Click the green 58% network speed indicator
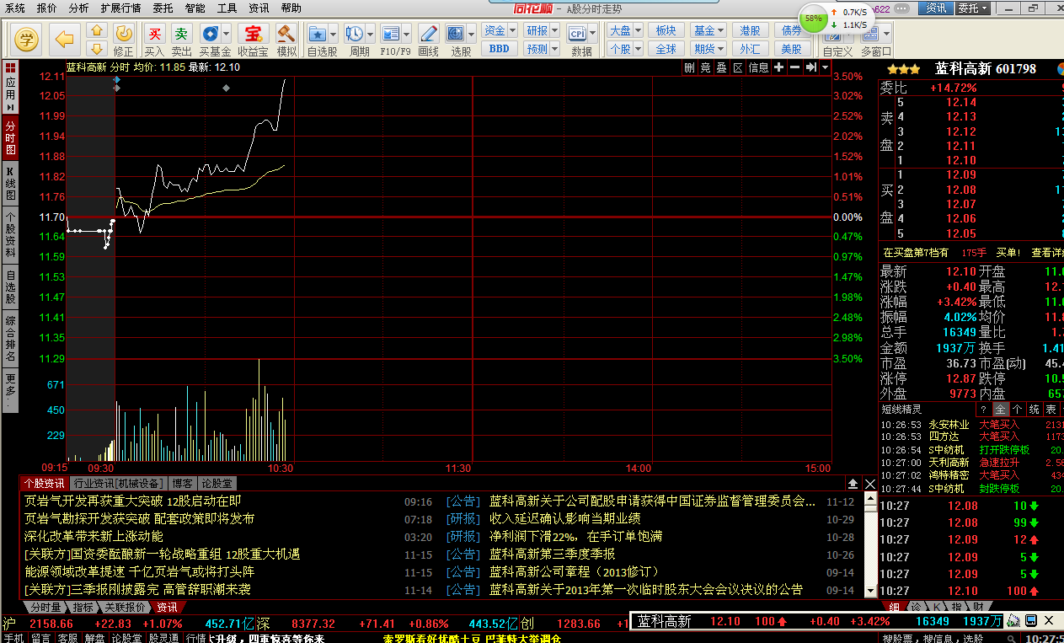Viewport: 1064px width, 643px height. (813, 19)
